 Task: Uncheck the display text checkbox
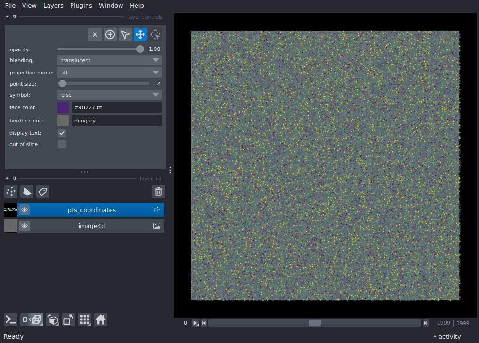pos(62,133)
